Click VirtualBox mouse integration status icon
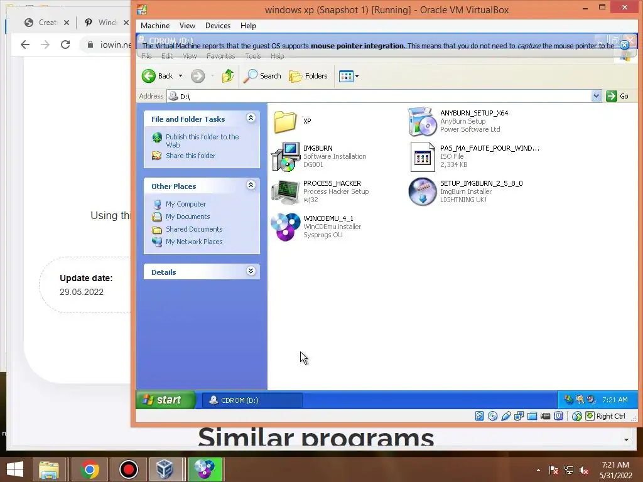Screen dimensions: 643x482 pos(576,416)
